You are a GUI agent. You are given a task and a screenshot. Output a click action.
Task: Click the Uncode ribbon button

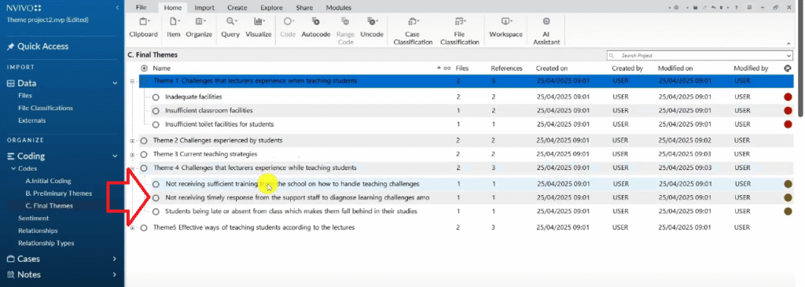[372, 28]
